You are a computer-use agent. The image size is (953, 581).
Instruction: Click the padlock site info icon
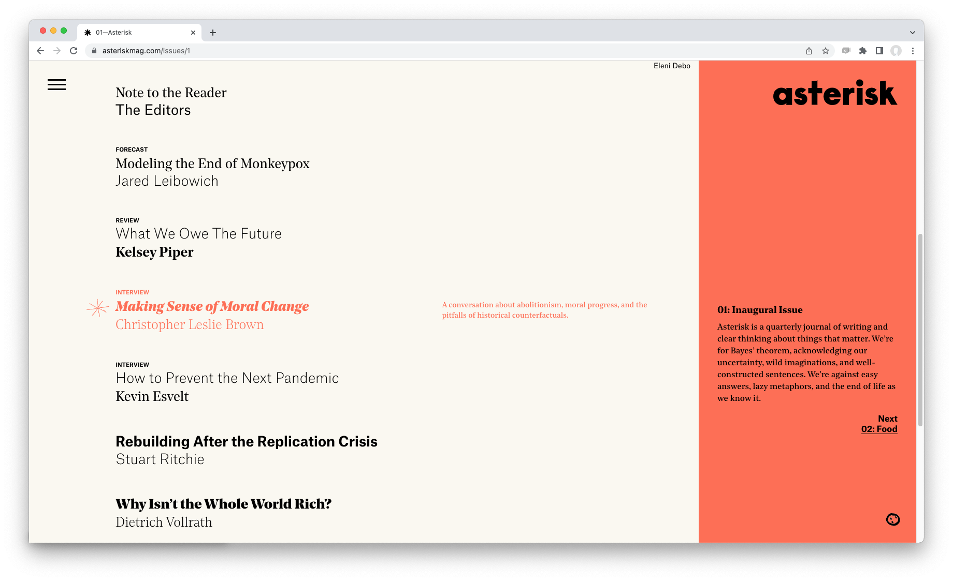pos(94,51)
